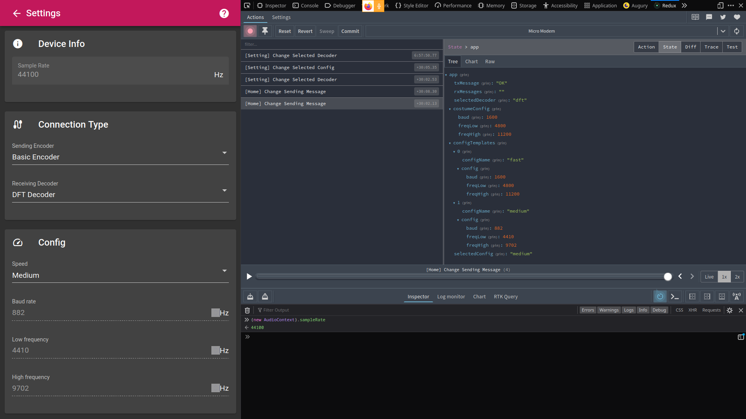Toggle the Warnings log filter
Image resolution: width=746 pixels, height=419 pixels.
(608, 310)
